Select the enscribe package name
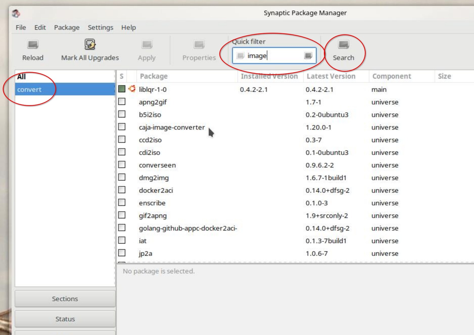The width and height of the screenshot is (474, 335). [x=152, y=203]
